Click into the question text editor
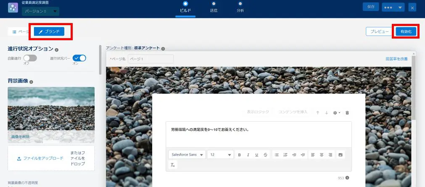Screen dimensions: 425x187 [259, 134]
